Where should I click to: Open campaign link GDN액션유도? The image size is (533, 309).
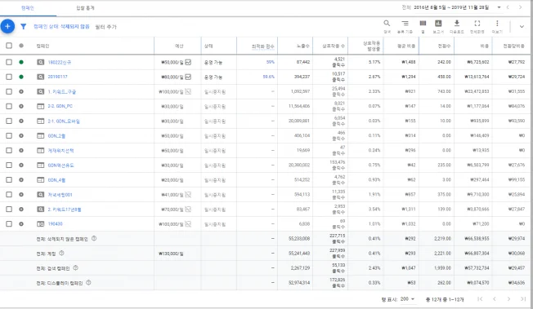(x=60, y=166)
